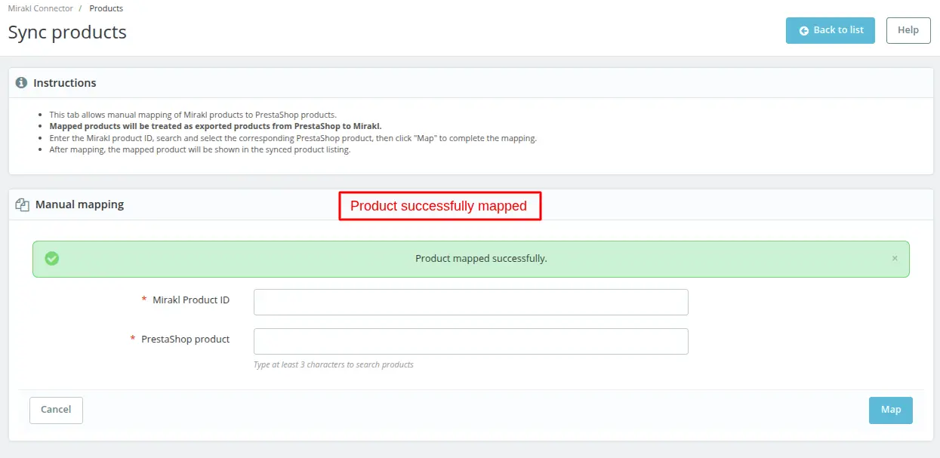Click the Instructions panel header
Image resolution: width=940 pixels, height=458 pixels.
point(65,82)
